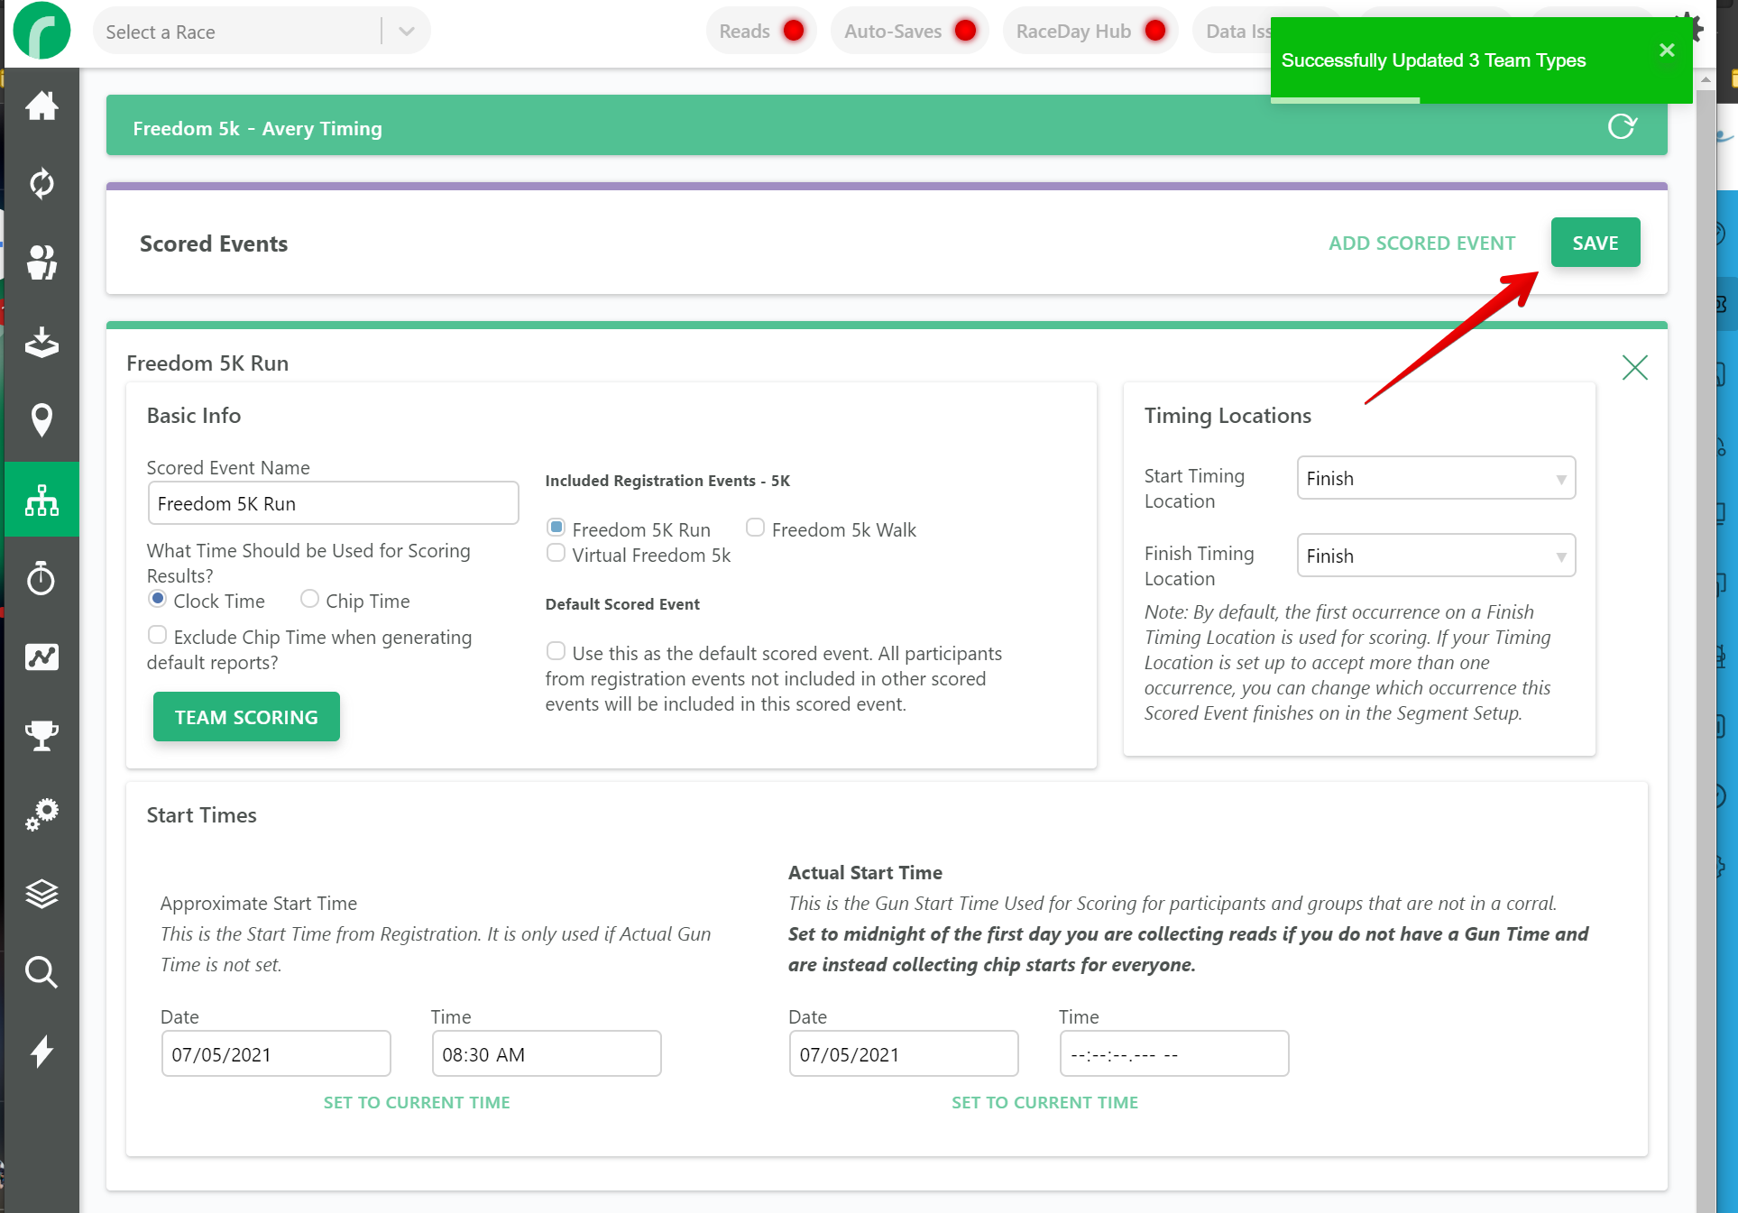Open the stacked layers sidebar icon
This screenshot has width=1738, height=1213.
[41, 894]
